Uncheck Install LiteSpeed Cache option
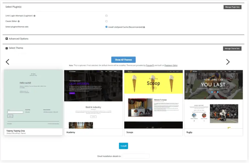This screenshot has width=249, height=163. pyautogui.click(x=107, y=27)
